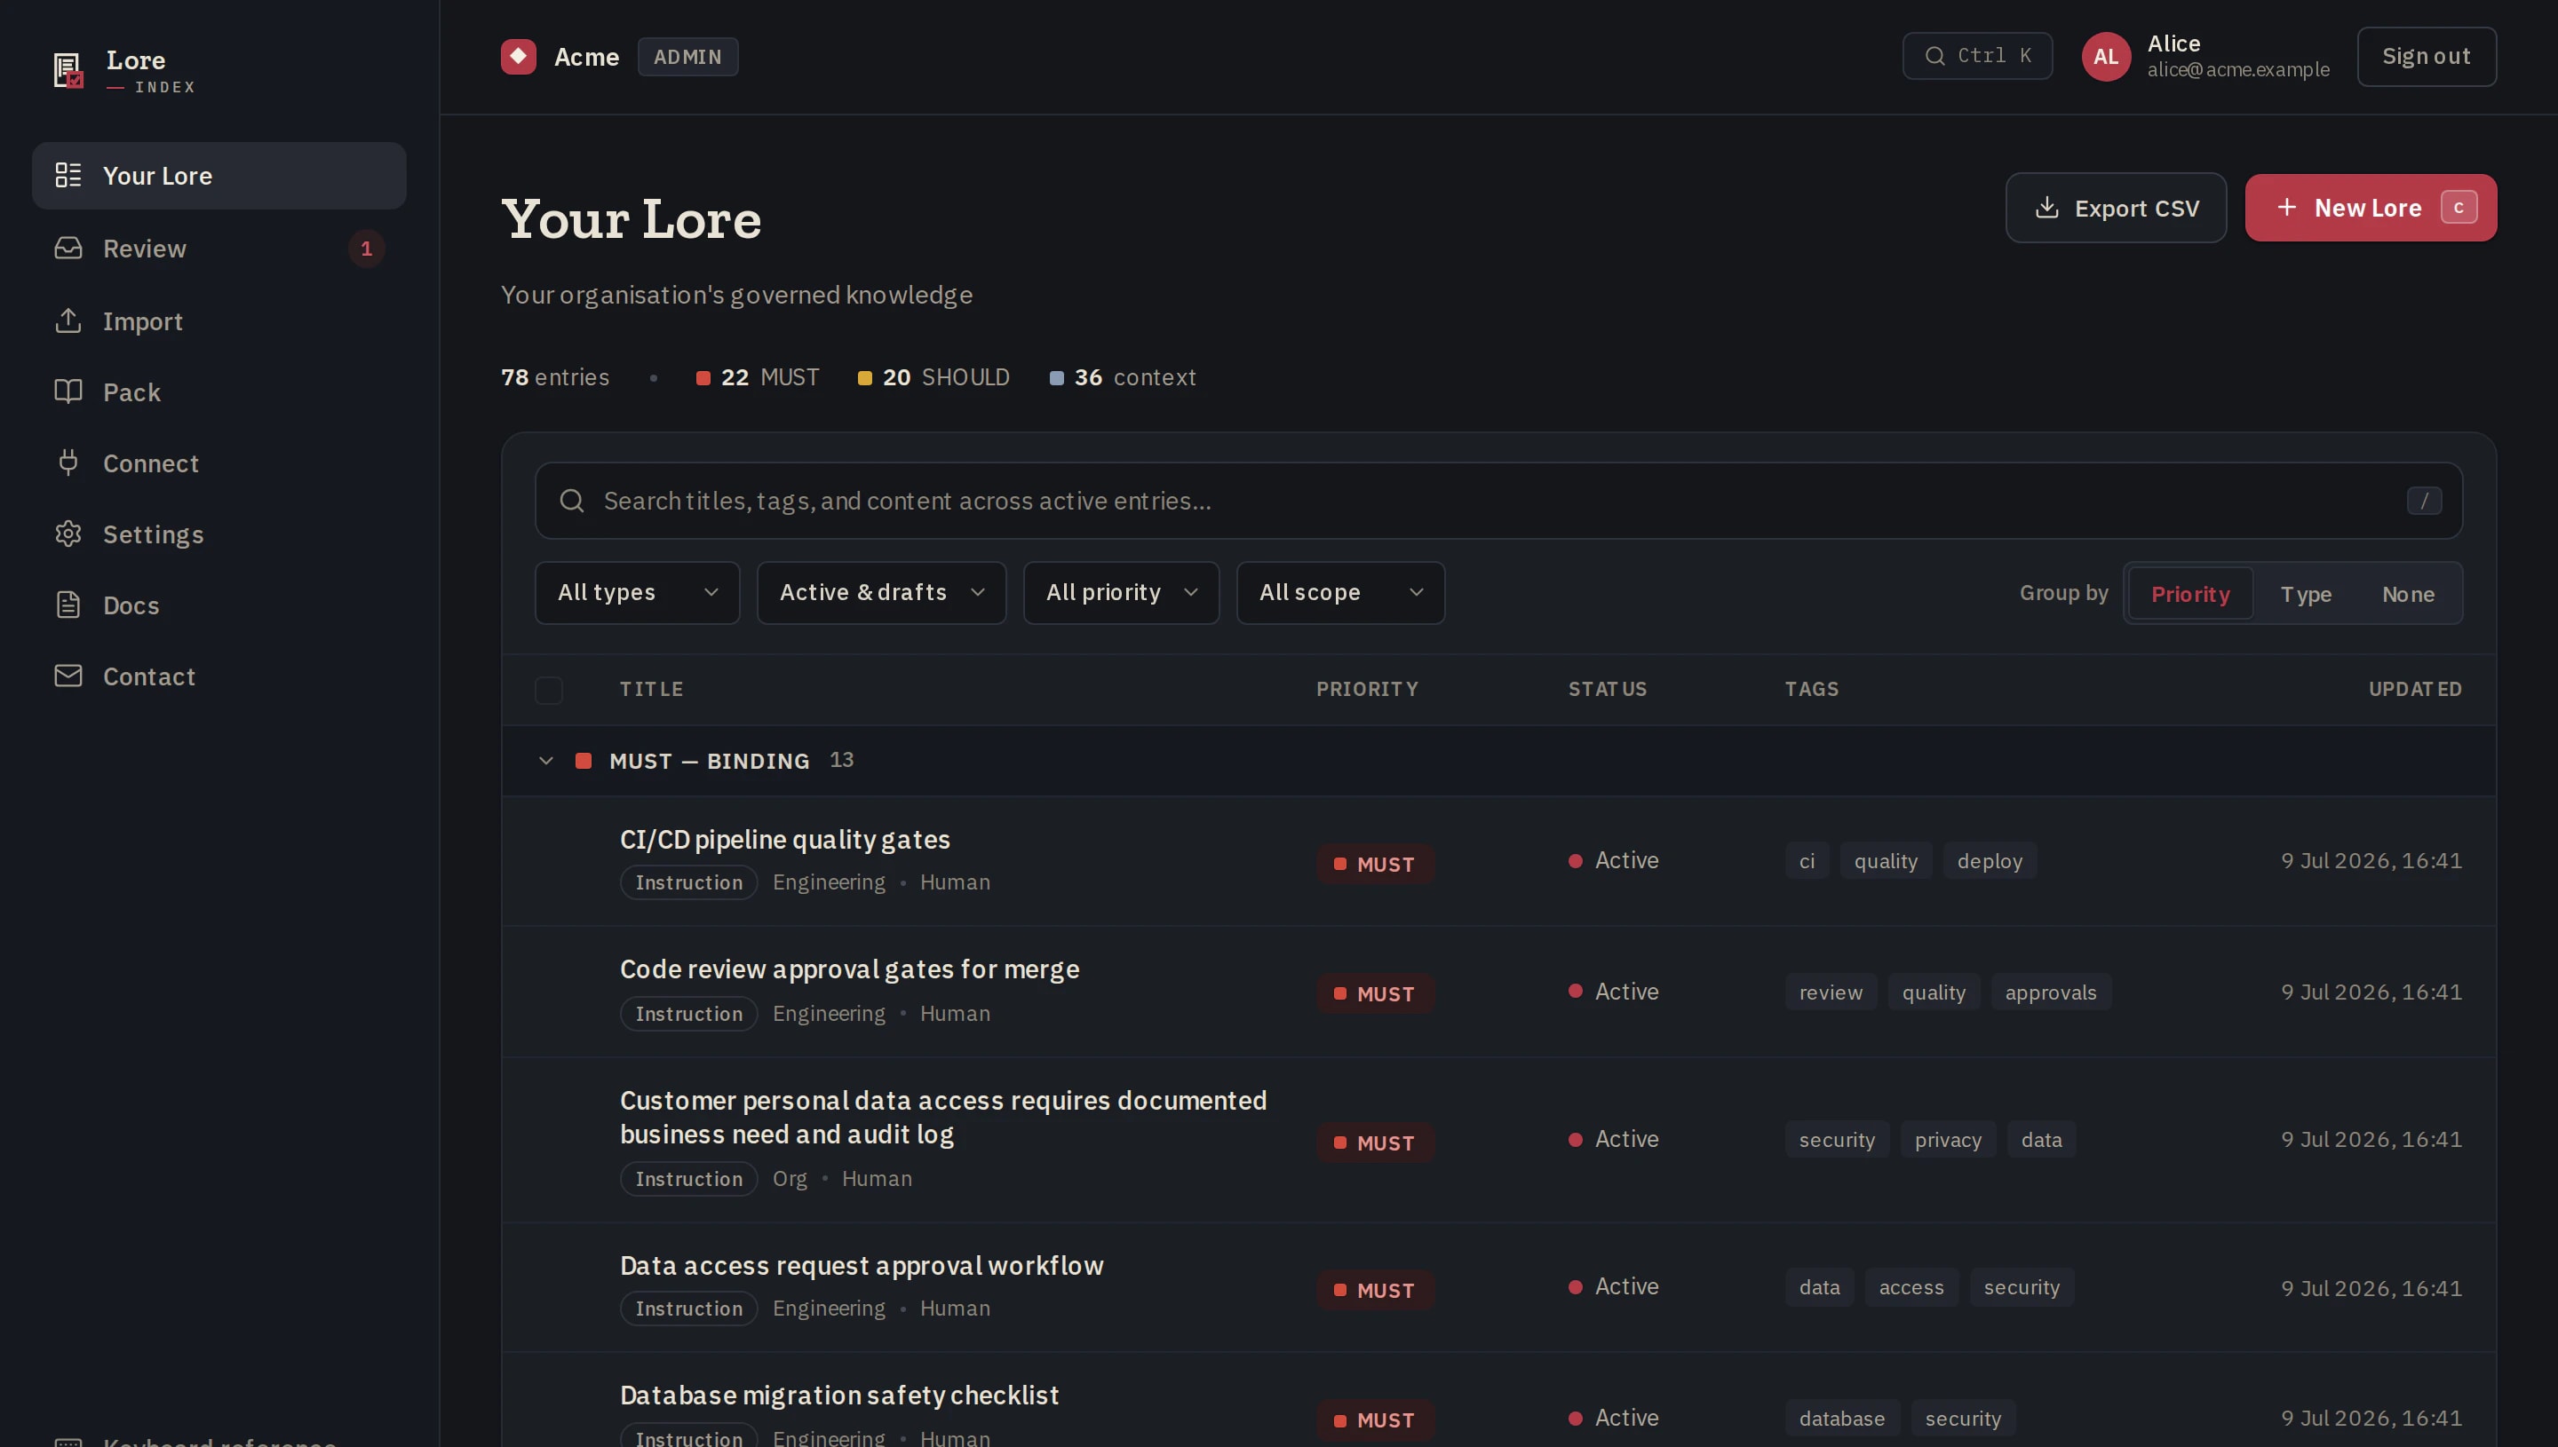Sort by the UPDATED column header
2558x1447 pixels.
click(2415, 689)
